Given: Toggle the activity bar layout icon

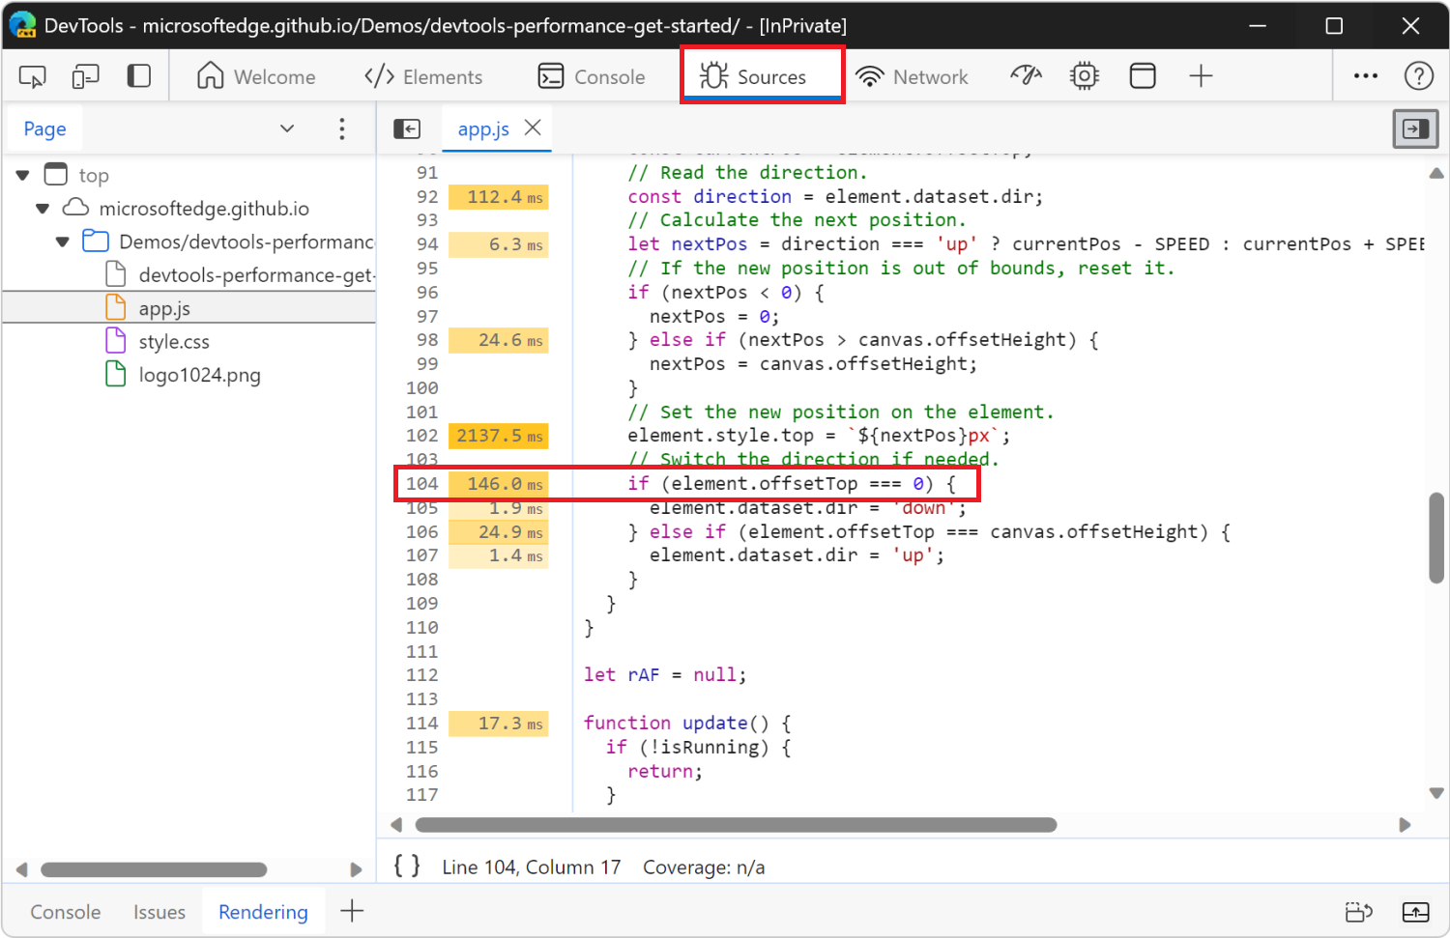Looking at the screenshot, I should click(x=138, y=74).
